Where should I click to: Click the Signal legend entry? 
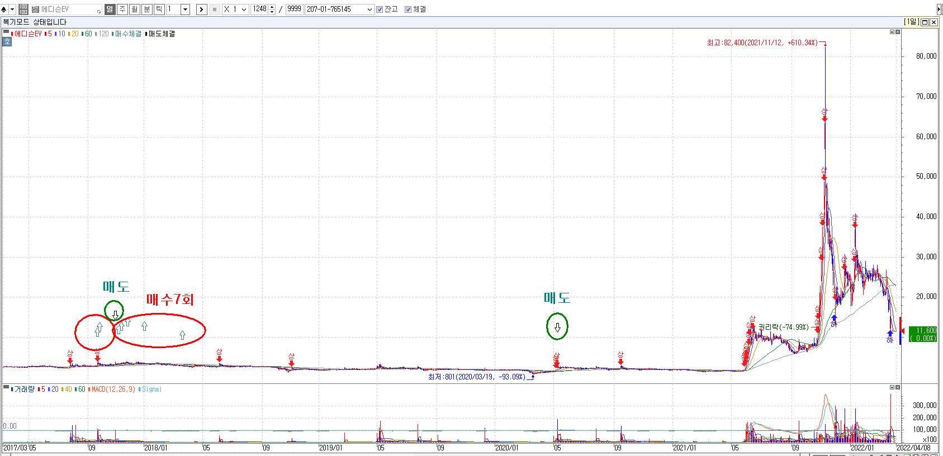[150, 389]
